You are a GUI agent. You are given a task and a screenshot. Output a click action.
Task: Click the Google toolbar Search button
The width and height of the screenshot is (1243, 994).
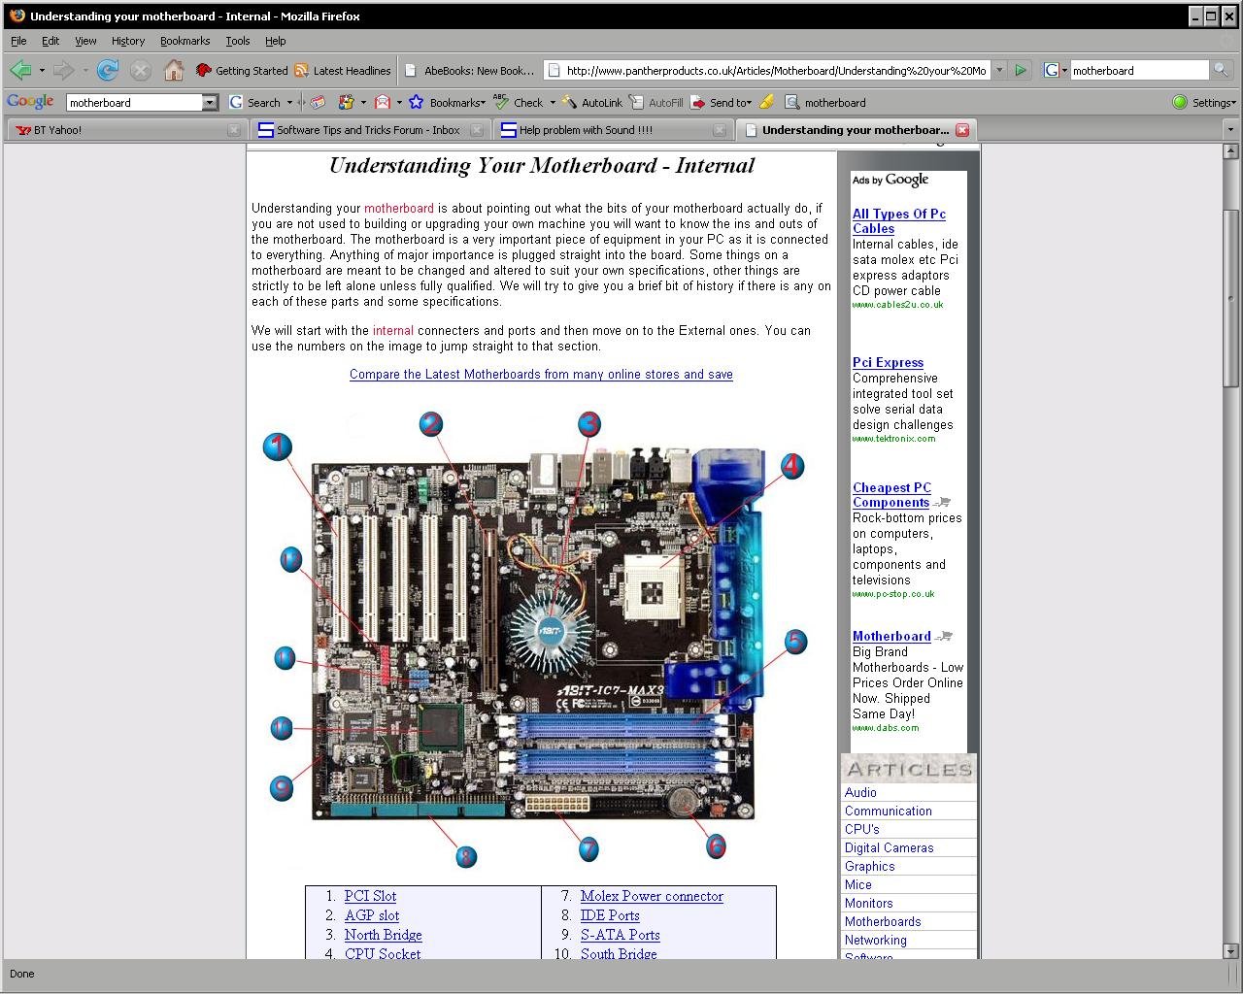(254, 103)
